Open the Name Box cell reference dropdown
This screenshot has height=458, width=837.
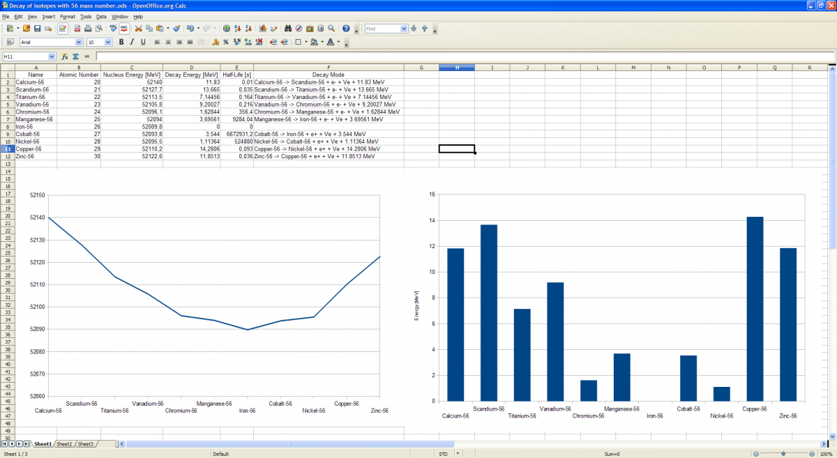tap(52, 56)
